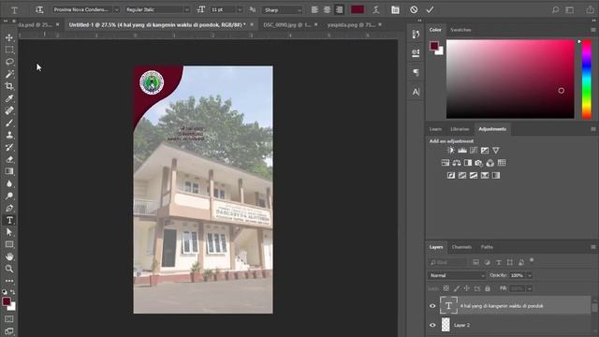Open Sharp anti-aliasing dropdown
This screenshot has height=337, width=599.
tap(283, 10)
